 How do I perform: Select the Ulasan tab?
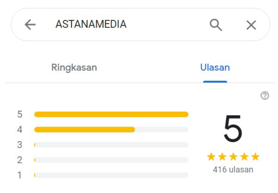[x=215, y=67]
